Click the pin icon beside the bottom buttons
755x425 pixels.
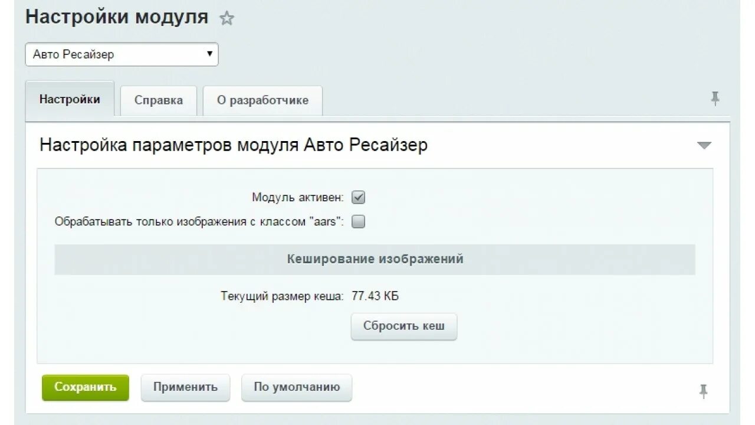pyautogui.click(x=703, y=391)
